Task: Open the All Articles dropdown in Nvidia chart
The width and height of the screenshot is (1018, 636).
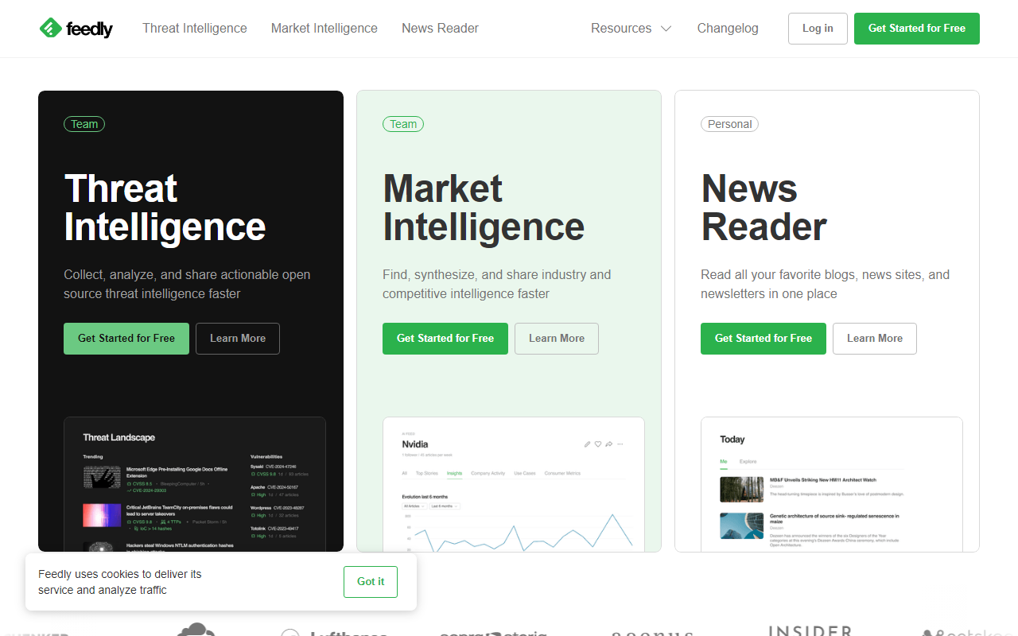Action: 414,506
